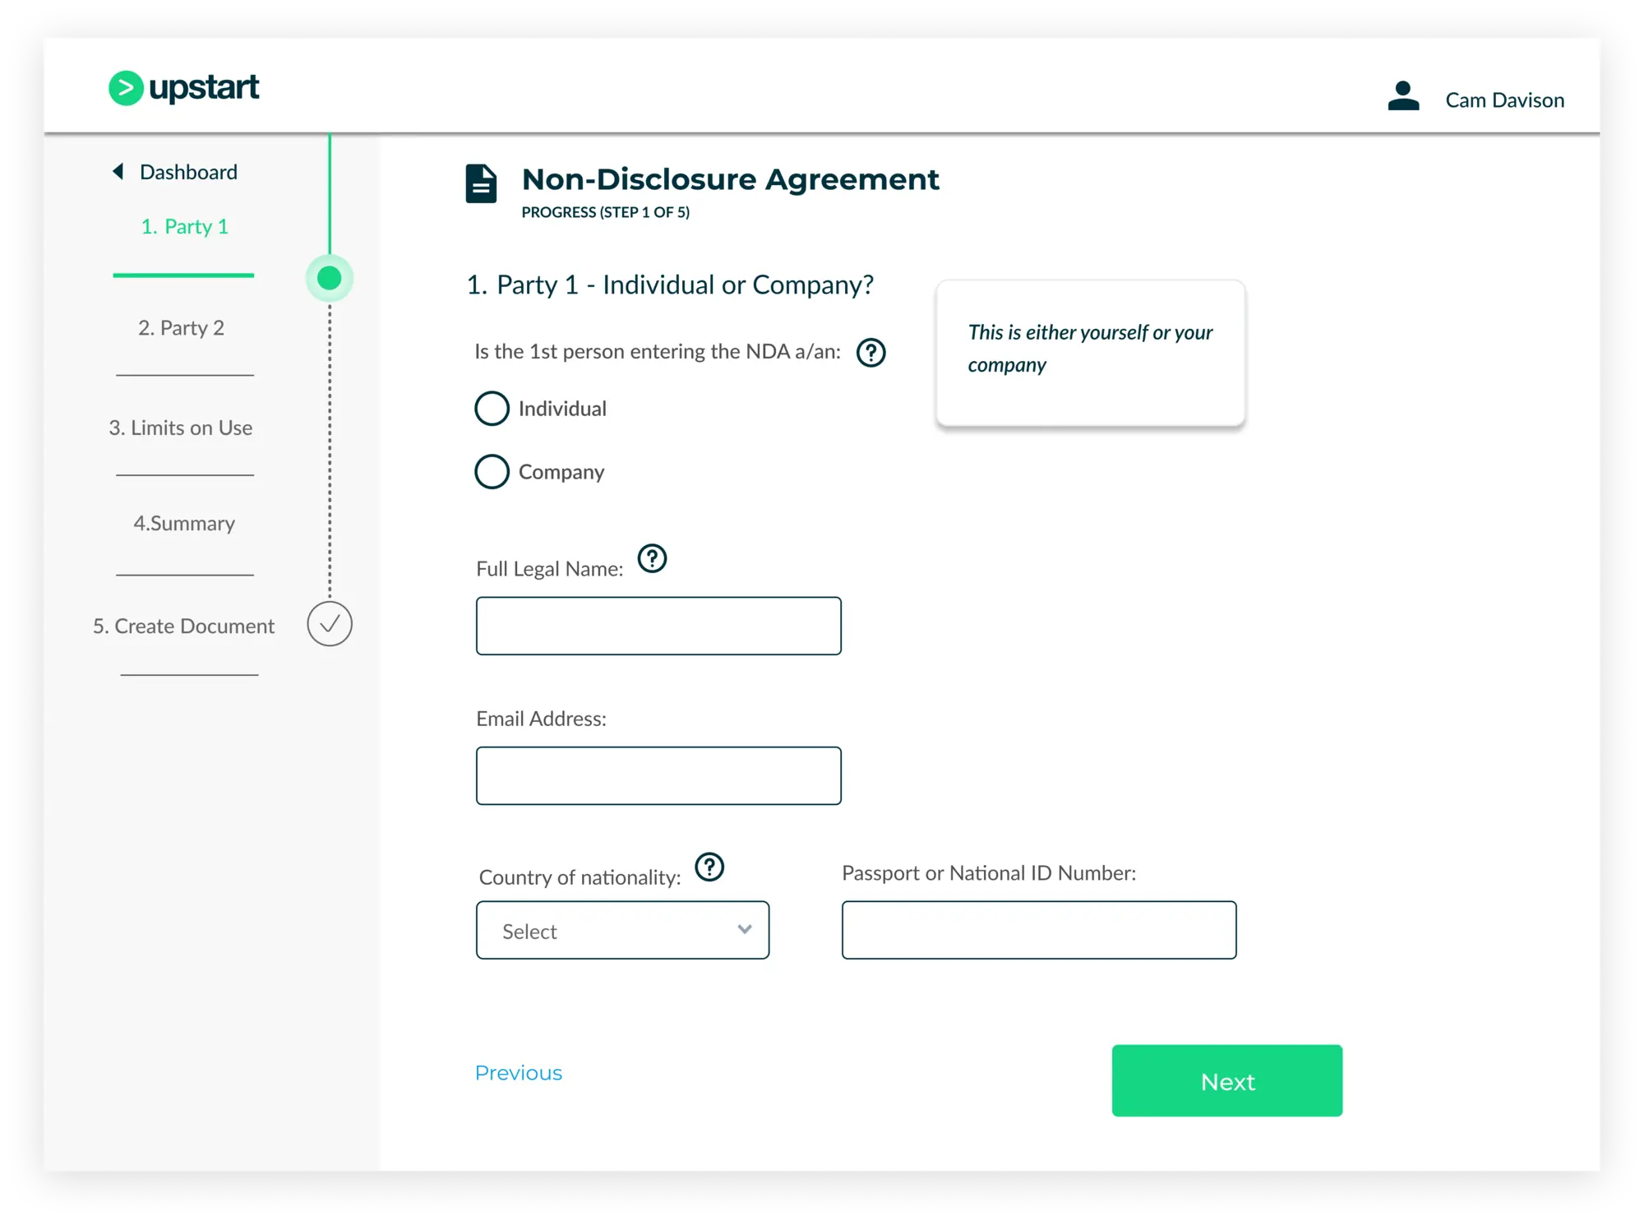1644x1221 pixels.
Task: Select step 2. Party 2 in sidebar
Action: pos(181,327)
